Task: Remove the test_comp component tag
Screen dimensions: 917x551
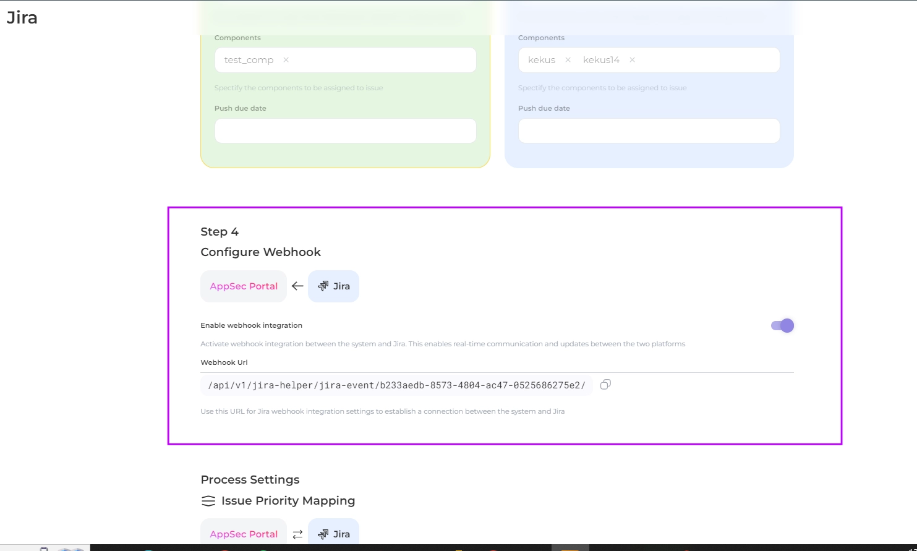Action: 286,60
